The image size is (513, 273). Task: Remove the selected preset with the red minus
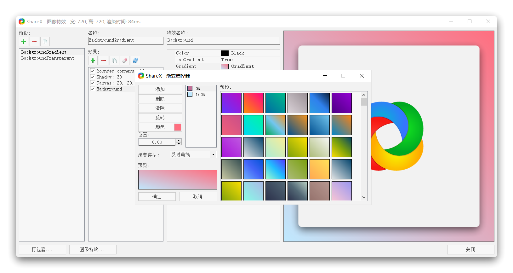pyautogui.click(x=34, y=42)
